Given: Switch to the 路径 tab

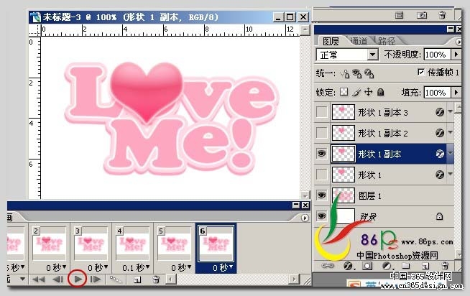Looking at the screenshot, I should (x=387, y=41).
